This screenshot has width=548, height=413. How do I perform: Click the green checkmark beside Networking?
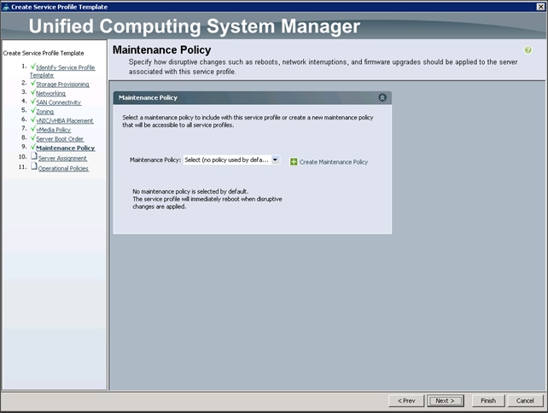click(32, 92)
